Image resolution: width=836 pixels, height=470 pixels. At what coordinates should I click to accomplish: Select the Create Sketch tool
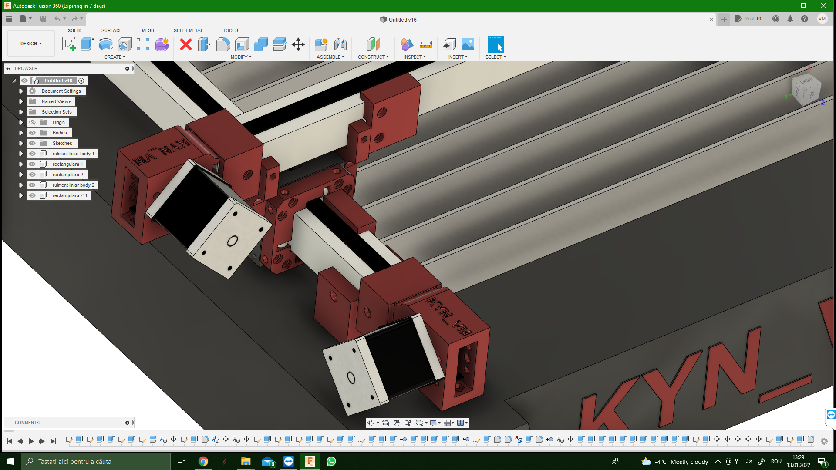[x=68, y=44]
